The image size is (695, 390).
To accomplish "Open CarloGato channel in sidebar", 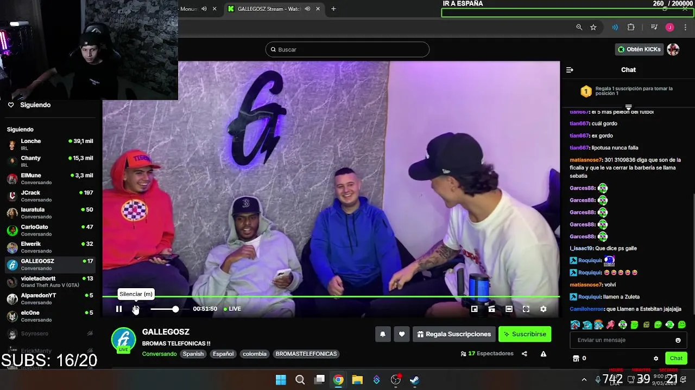I will pos(51,230).
